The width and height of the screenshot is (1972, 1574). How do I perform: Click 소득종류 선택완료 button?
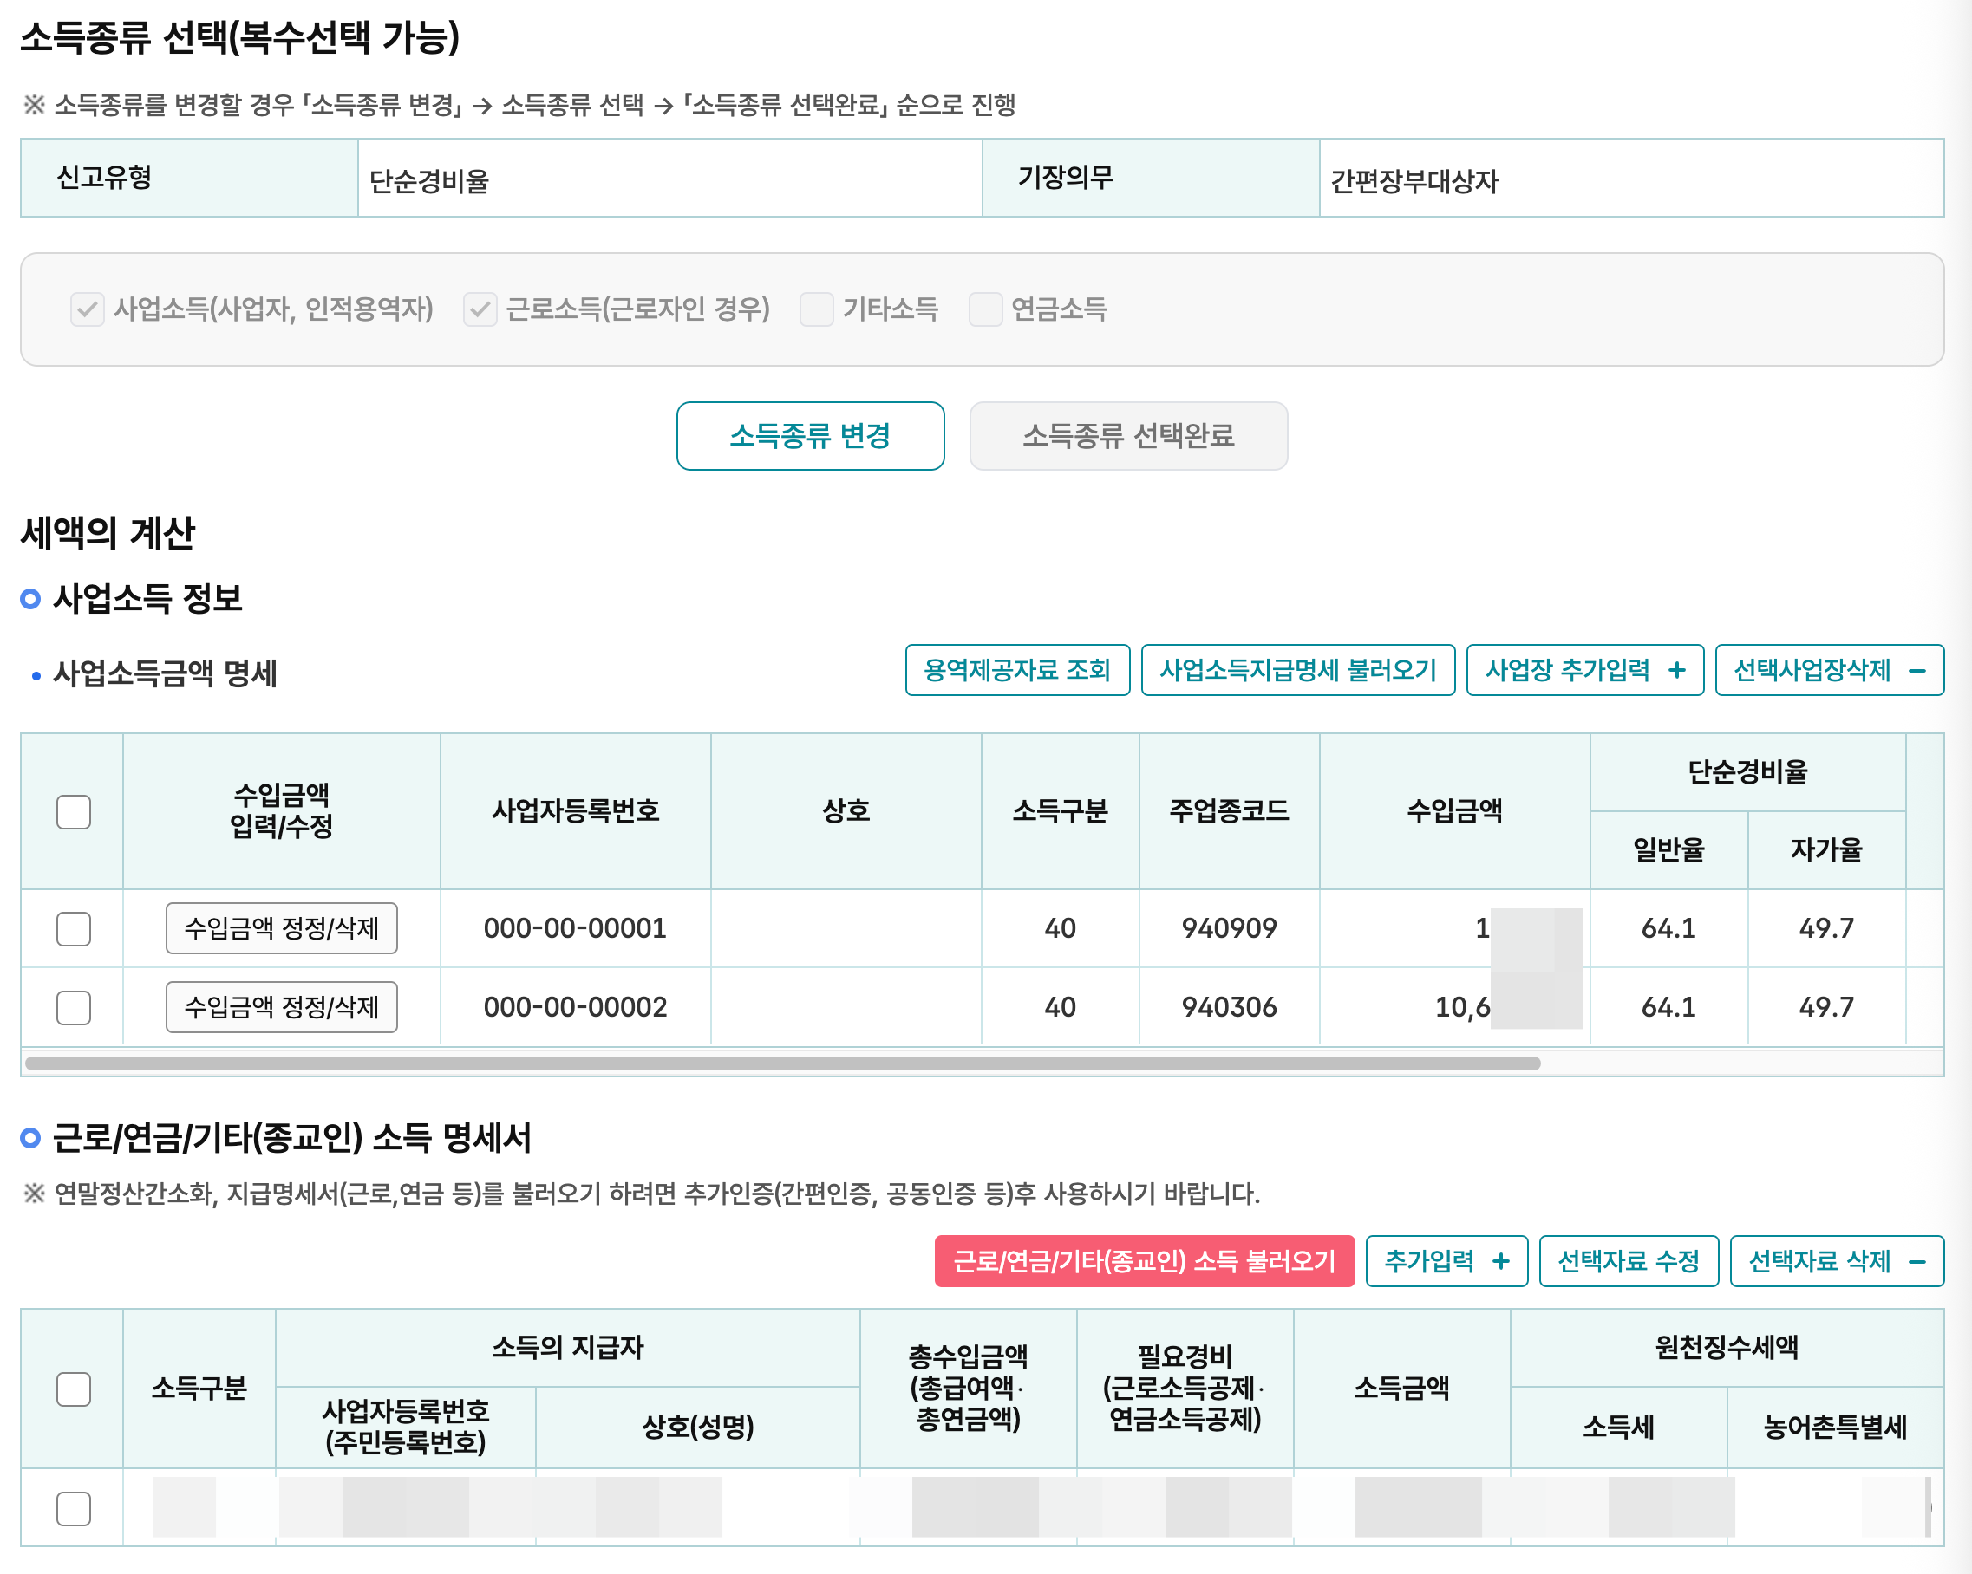1127,436
